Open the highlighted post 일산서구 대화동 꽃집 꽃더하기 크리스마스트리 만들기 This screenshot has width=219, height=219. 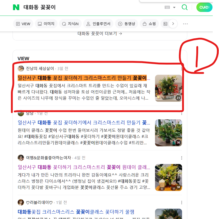click(84, 78)
